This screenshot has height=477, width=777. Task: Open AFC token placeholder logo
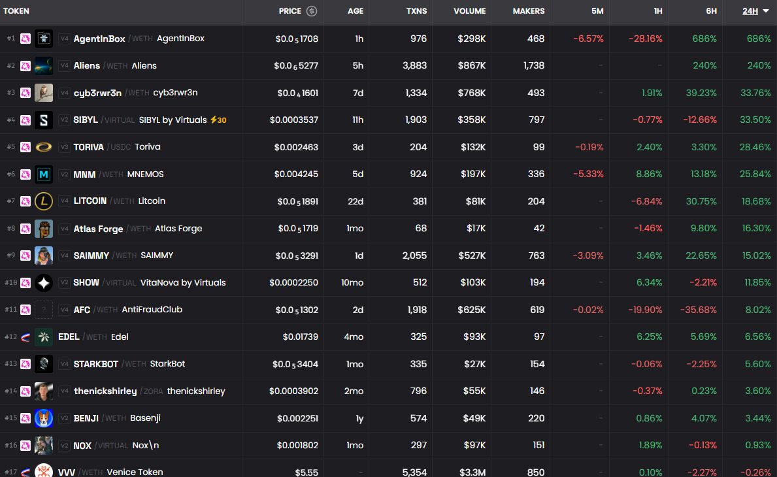click(x=44, y=310)
